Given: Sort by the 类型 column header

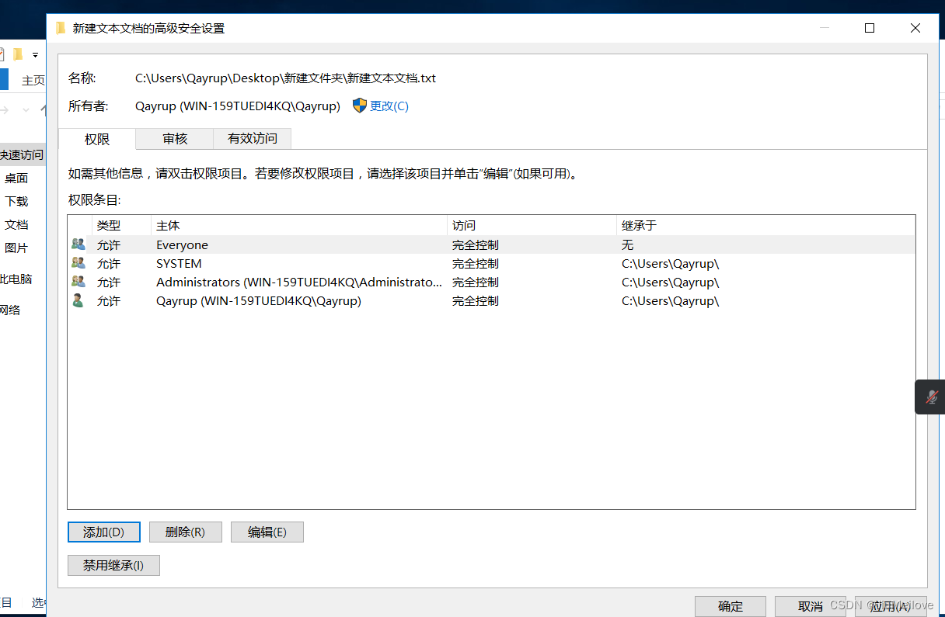Looking at the screenshot, I should (121, 225).
